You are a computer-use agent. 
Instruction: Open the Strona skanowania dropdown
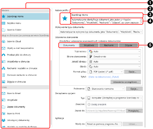(114, 56)
